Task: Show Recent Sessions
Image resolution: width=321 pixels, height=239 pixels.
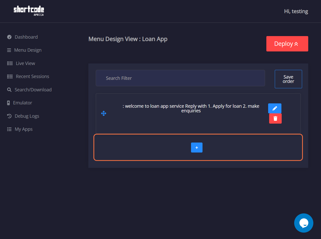Action: [x=32, y=76]
